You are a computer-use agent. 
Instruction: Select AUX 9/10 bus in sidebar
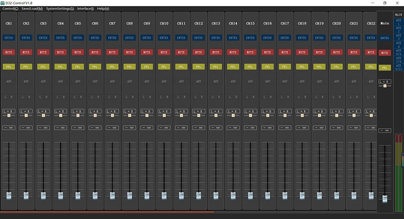(x=398, y=68)
